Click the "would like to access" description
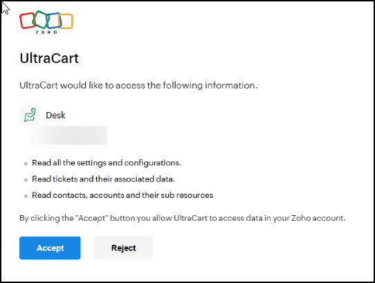 138,85
